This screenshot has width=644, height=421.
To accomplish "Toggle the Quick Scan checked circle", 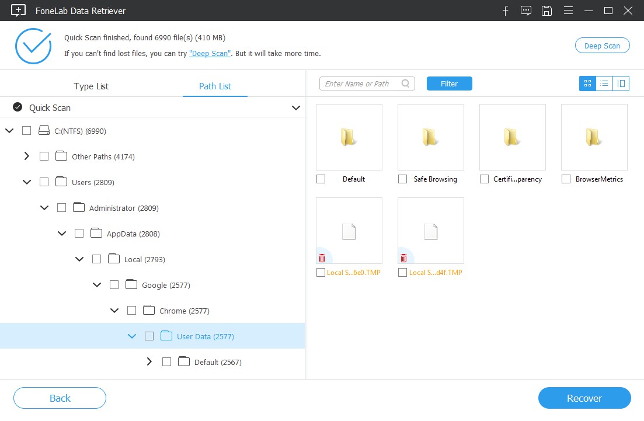I will (x=18, y=107).
